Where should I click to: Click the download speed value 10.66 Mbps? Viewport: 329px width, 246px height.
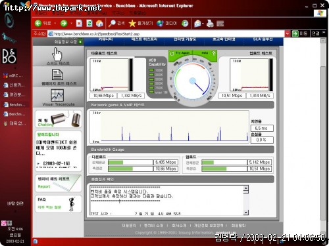(103, 96)
